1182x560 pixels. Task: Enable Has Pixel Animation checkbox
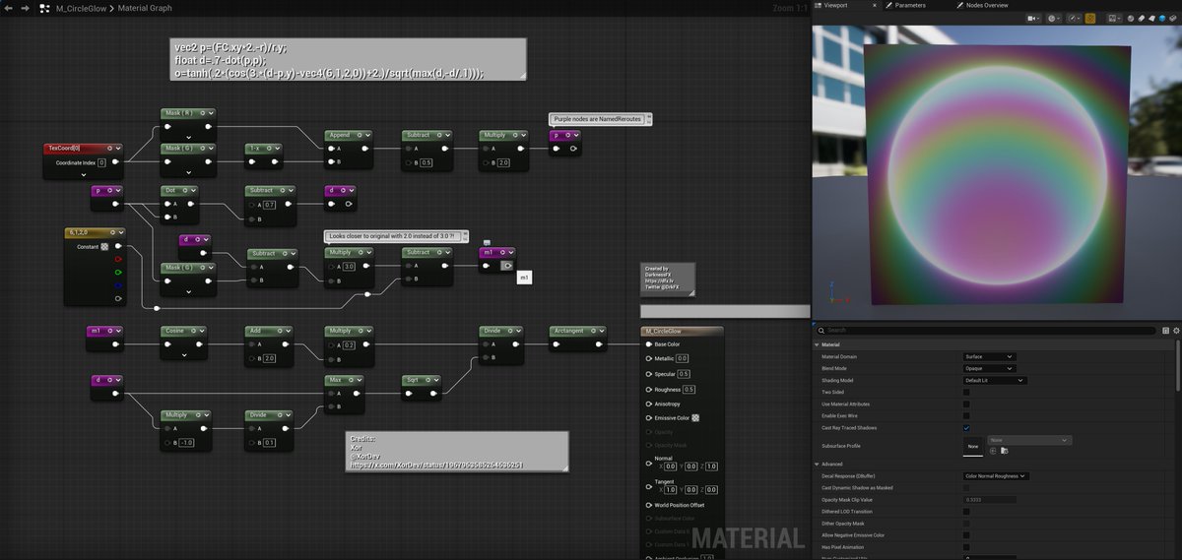pyautogui.click(x=966, y=547)
